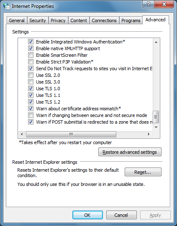The width and height of the screenshot is (177, 226).
Task: Disable Use TLS 1.2 checkbox
Action: click(31, 102)
